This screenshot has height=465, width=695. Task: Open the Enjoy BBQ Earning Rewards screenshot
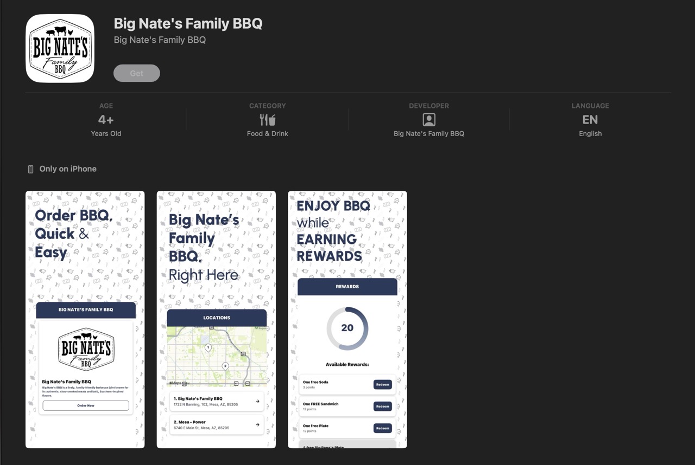tap(347, 319)
